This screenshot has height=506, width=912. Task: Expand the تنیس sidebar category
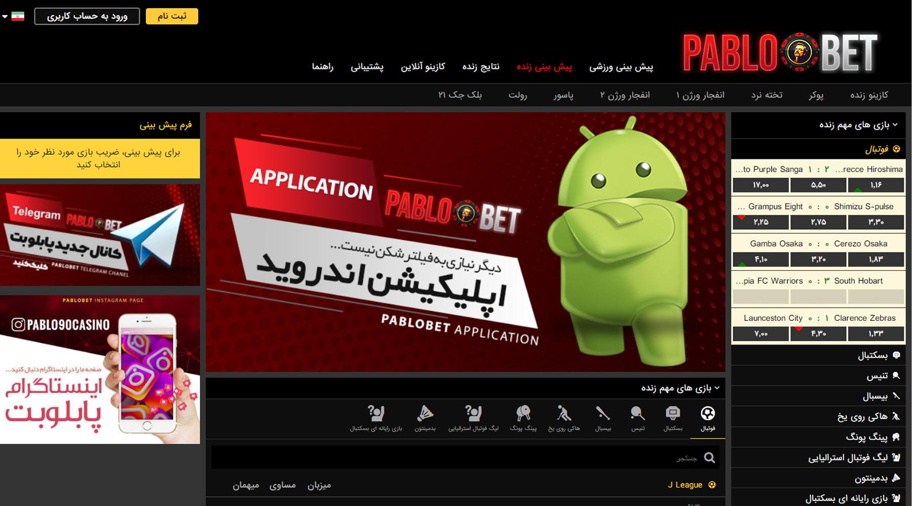coord(818,376)
